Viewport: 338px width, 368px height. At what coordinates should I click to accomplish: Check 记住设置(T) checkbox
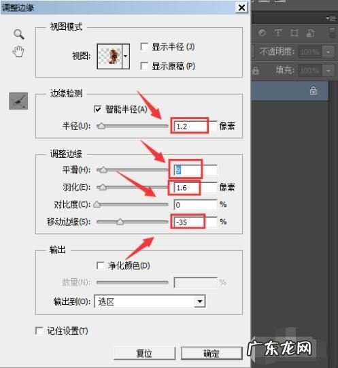click(39, 331)
